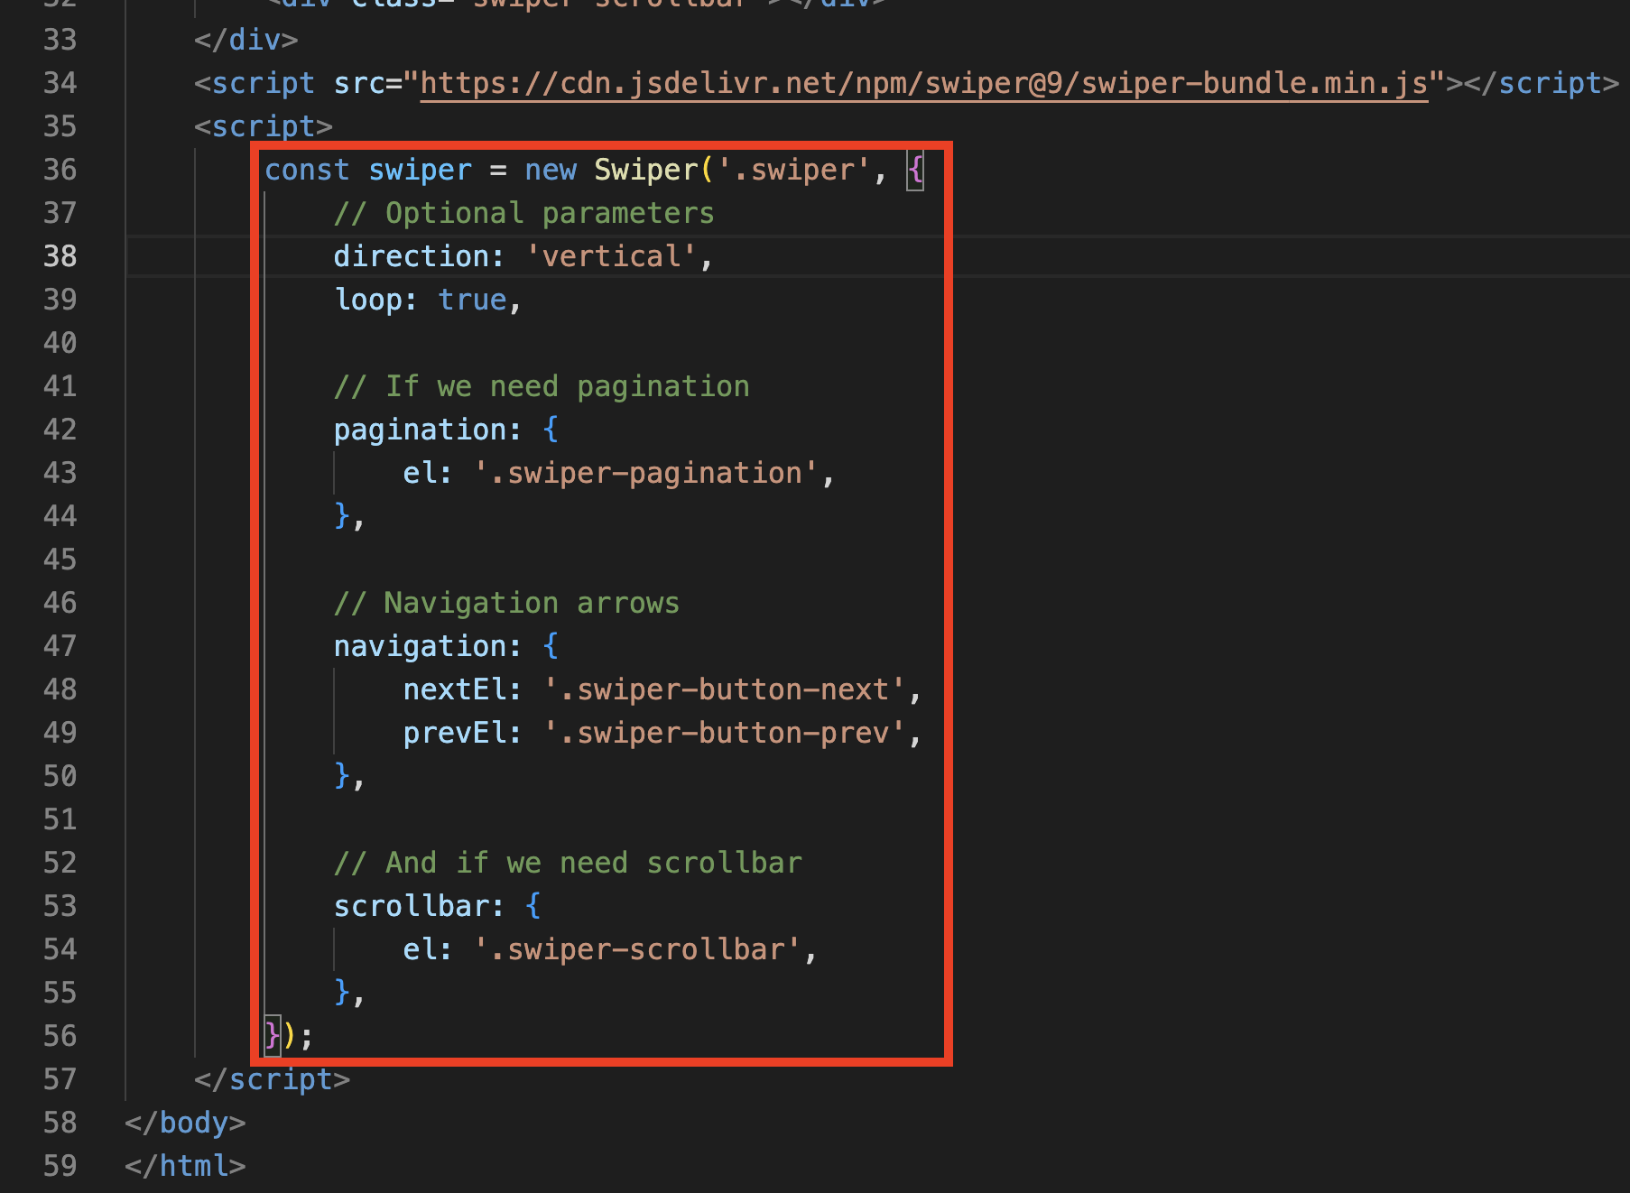The height and width of the screenshot is (1193, 1630).
Task: Click the '// And if we need scrollbar' comment
Action: tap(568, 863)
